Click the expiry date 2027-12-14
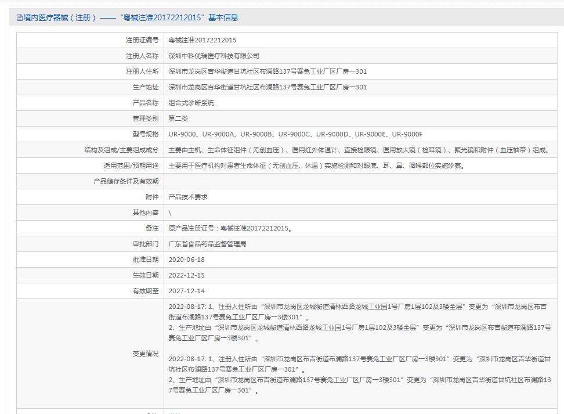Image resolution: width=564 pixels, height=414 pixels. pos(186,291)
